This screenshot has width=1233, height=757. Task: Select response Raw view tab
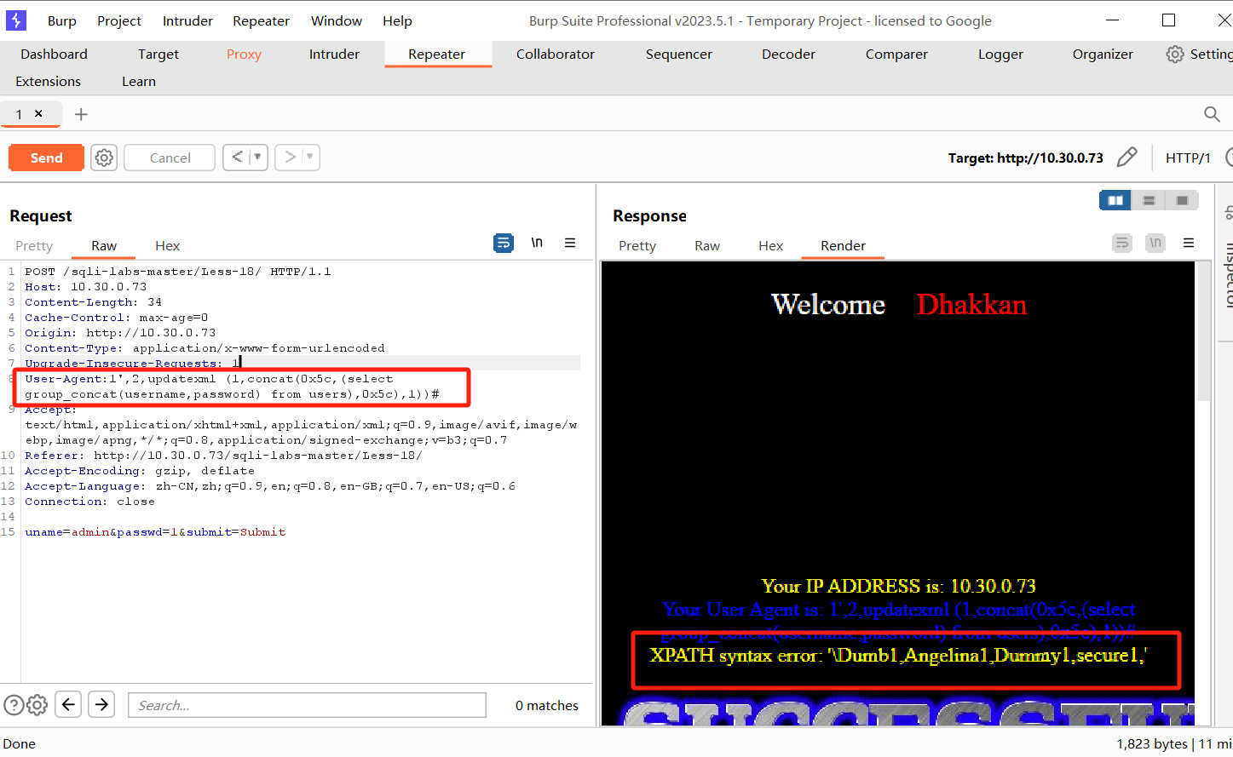click(706, 245)
